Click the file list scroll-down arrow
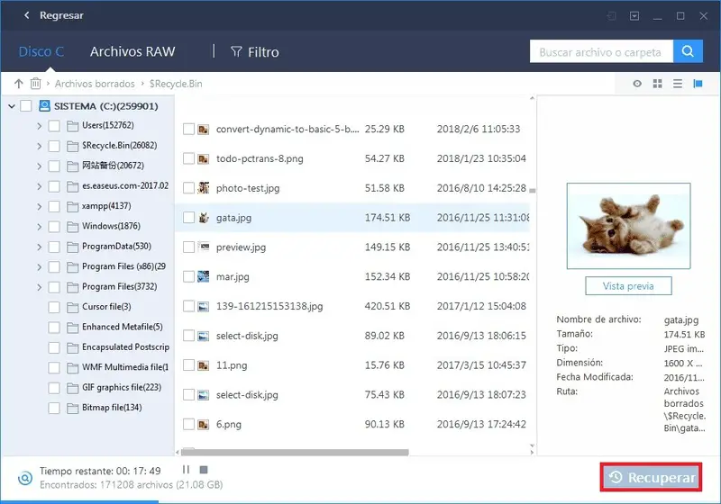Image resolution: width=721 pixels, height=504 pixels. point(532,445)
